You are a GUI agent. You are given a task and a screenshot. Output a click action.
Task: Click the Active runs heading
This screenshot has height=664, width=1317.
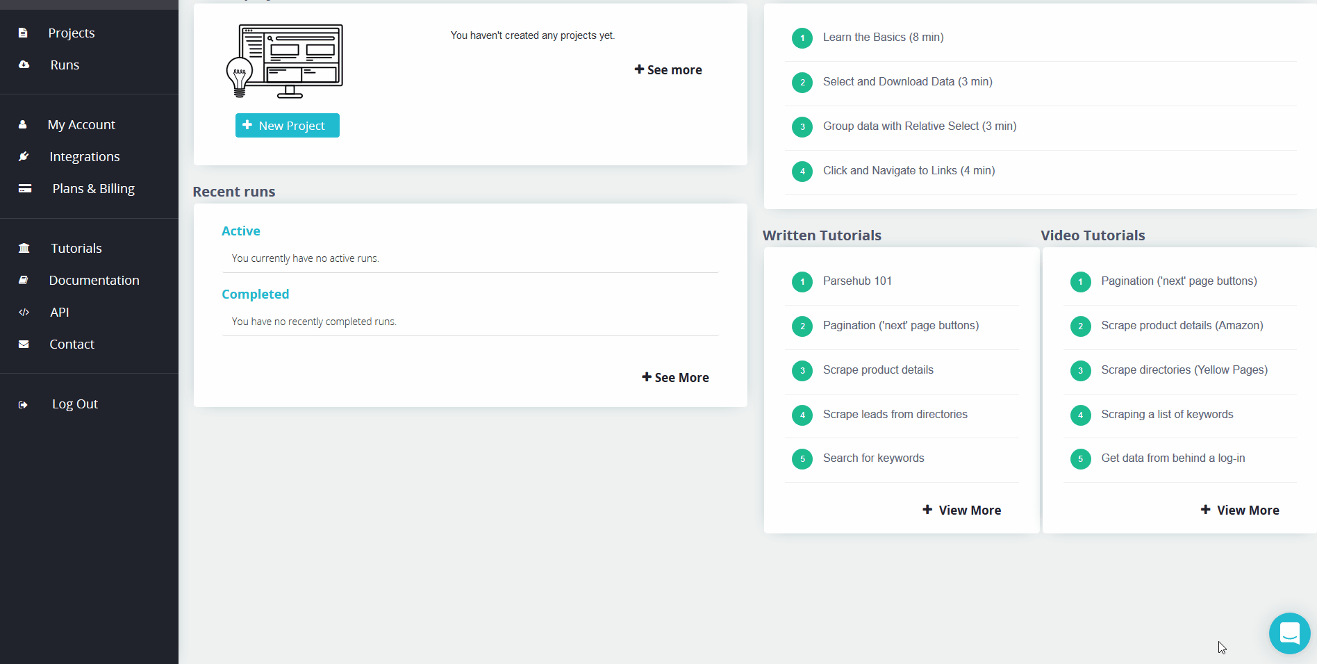tap(241, 231)
